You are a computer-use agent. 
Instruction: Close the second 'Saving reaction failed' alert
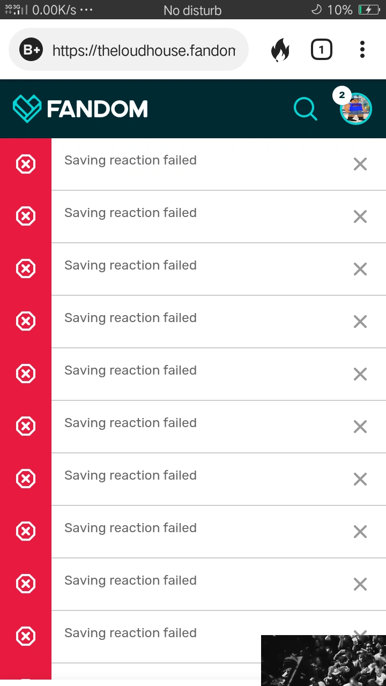360,217
